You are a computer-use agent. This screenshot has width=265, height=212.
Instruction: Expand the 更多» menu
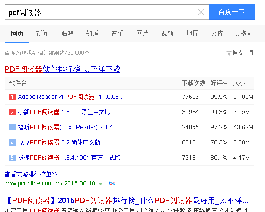242,33
